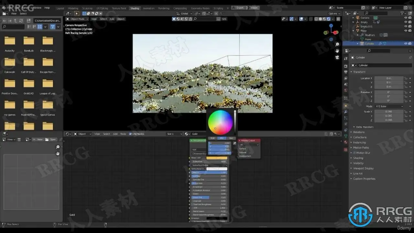Disable Camera in renders via camera icon

coord(410,18)
